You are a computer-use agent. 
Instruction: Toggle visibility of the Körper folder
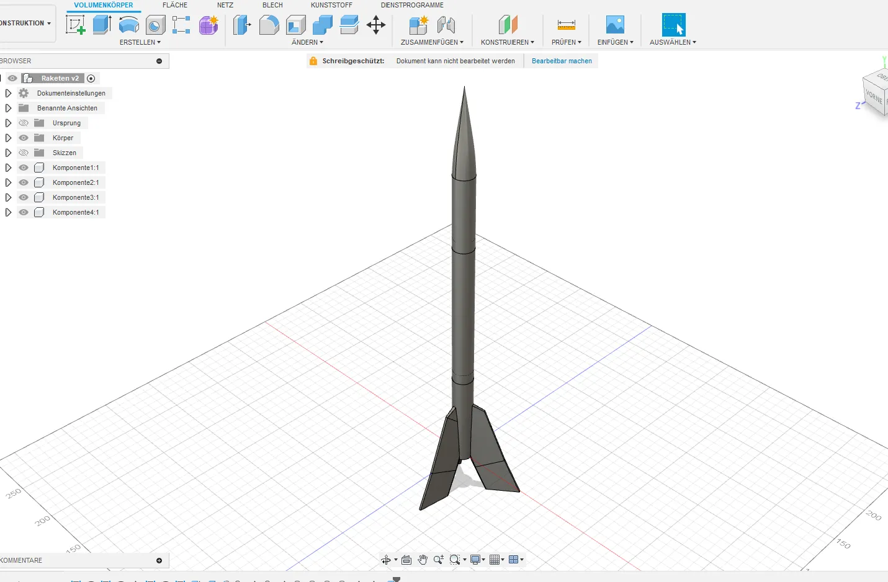[x=24, y=138]
